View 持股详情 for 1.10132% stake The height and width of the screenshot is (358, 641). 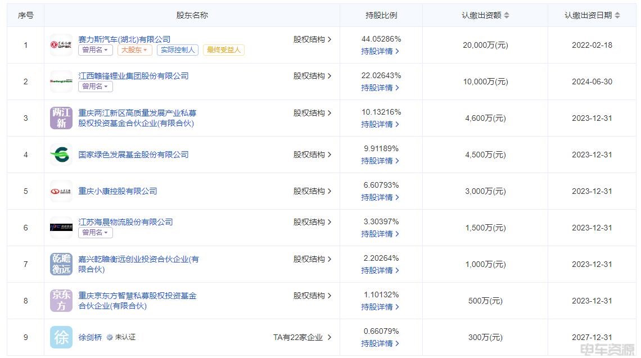click(380, 307)
